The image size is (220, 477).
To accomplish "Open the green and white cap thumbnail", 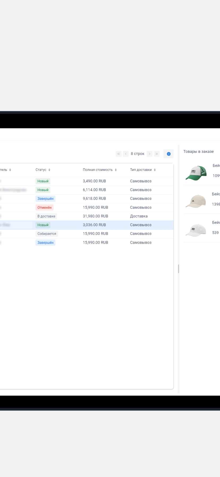I will pyautogui.click(x=196, y=173).
